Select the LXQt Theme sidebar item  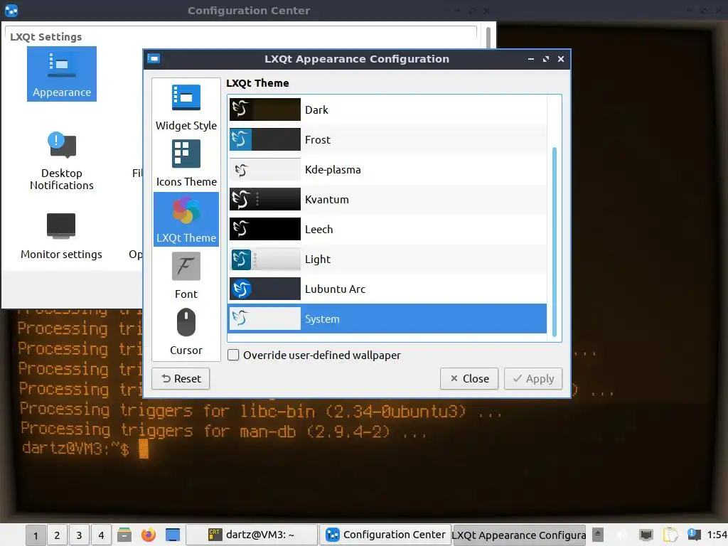pos(186,219)
